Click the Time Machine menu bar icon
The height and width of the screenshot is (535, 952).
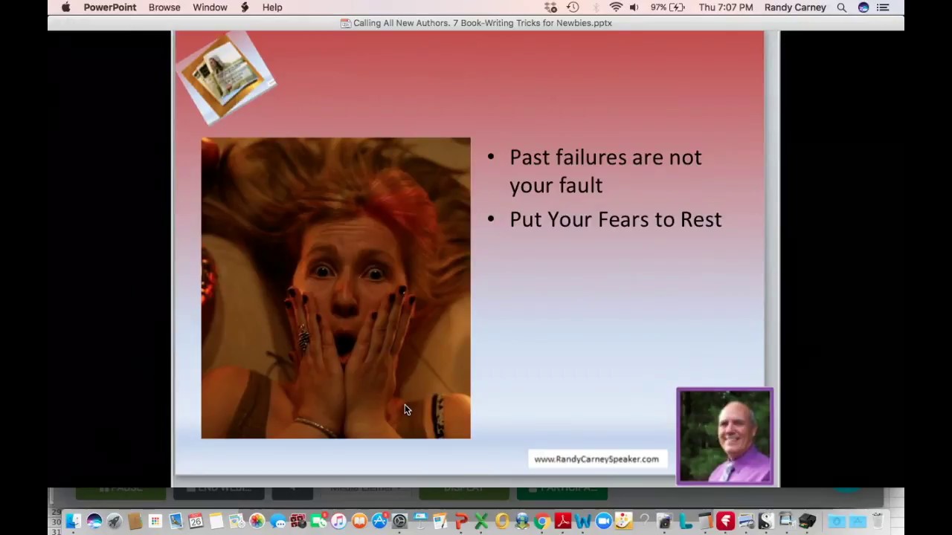[x=573, y=7]
